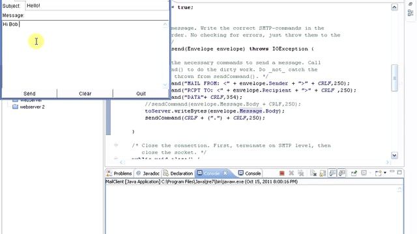Toggle Show Console When Standard Error Changes
This screenshot has height=234, width=417.
341,174
